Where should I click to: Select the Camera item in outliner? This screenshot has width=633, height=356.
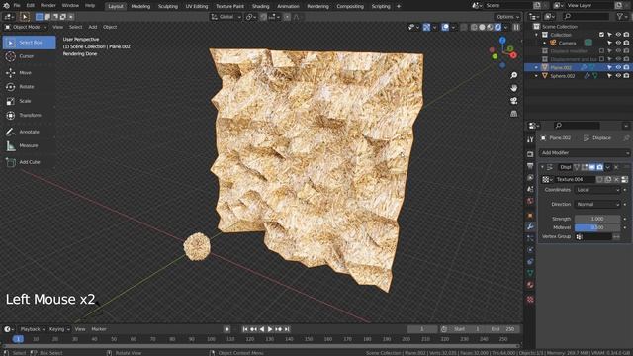(x=567, y=43)
